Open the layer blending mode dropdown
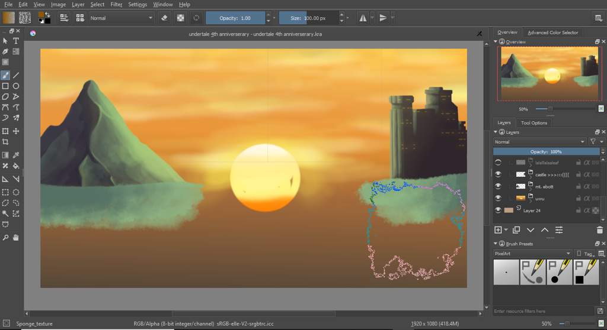The width and height of the screenshot is (607, 330). pos(539,142)
